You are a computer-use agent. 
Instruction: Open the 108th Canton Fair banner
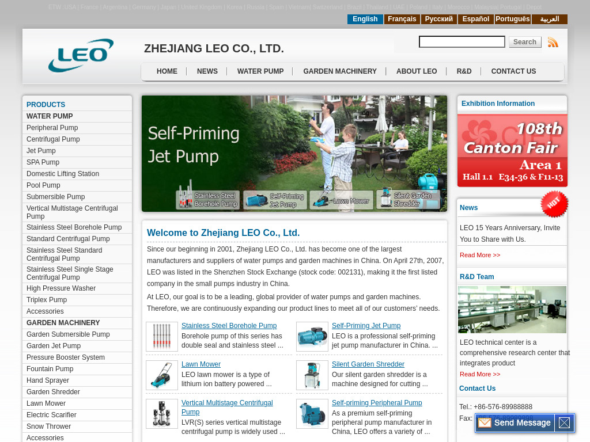click(x=512, y=150)
